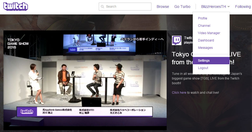Click the Twitch logo in the header

point(16,7)
